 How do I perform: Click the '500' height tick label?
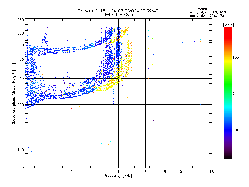click(x=21, y=45)
